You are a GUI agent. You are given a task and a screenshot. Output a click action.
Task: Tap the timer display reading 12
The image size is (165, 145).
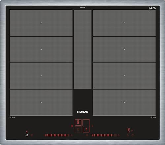(128, 130)
